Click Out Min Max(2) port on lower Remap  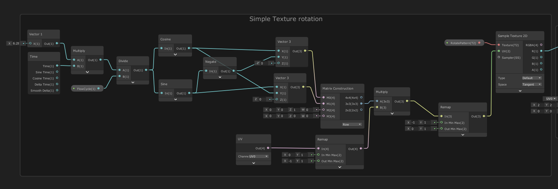(318, 161)
